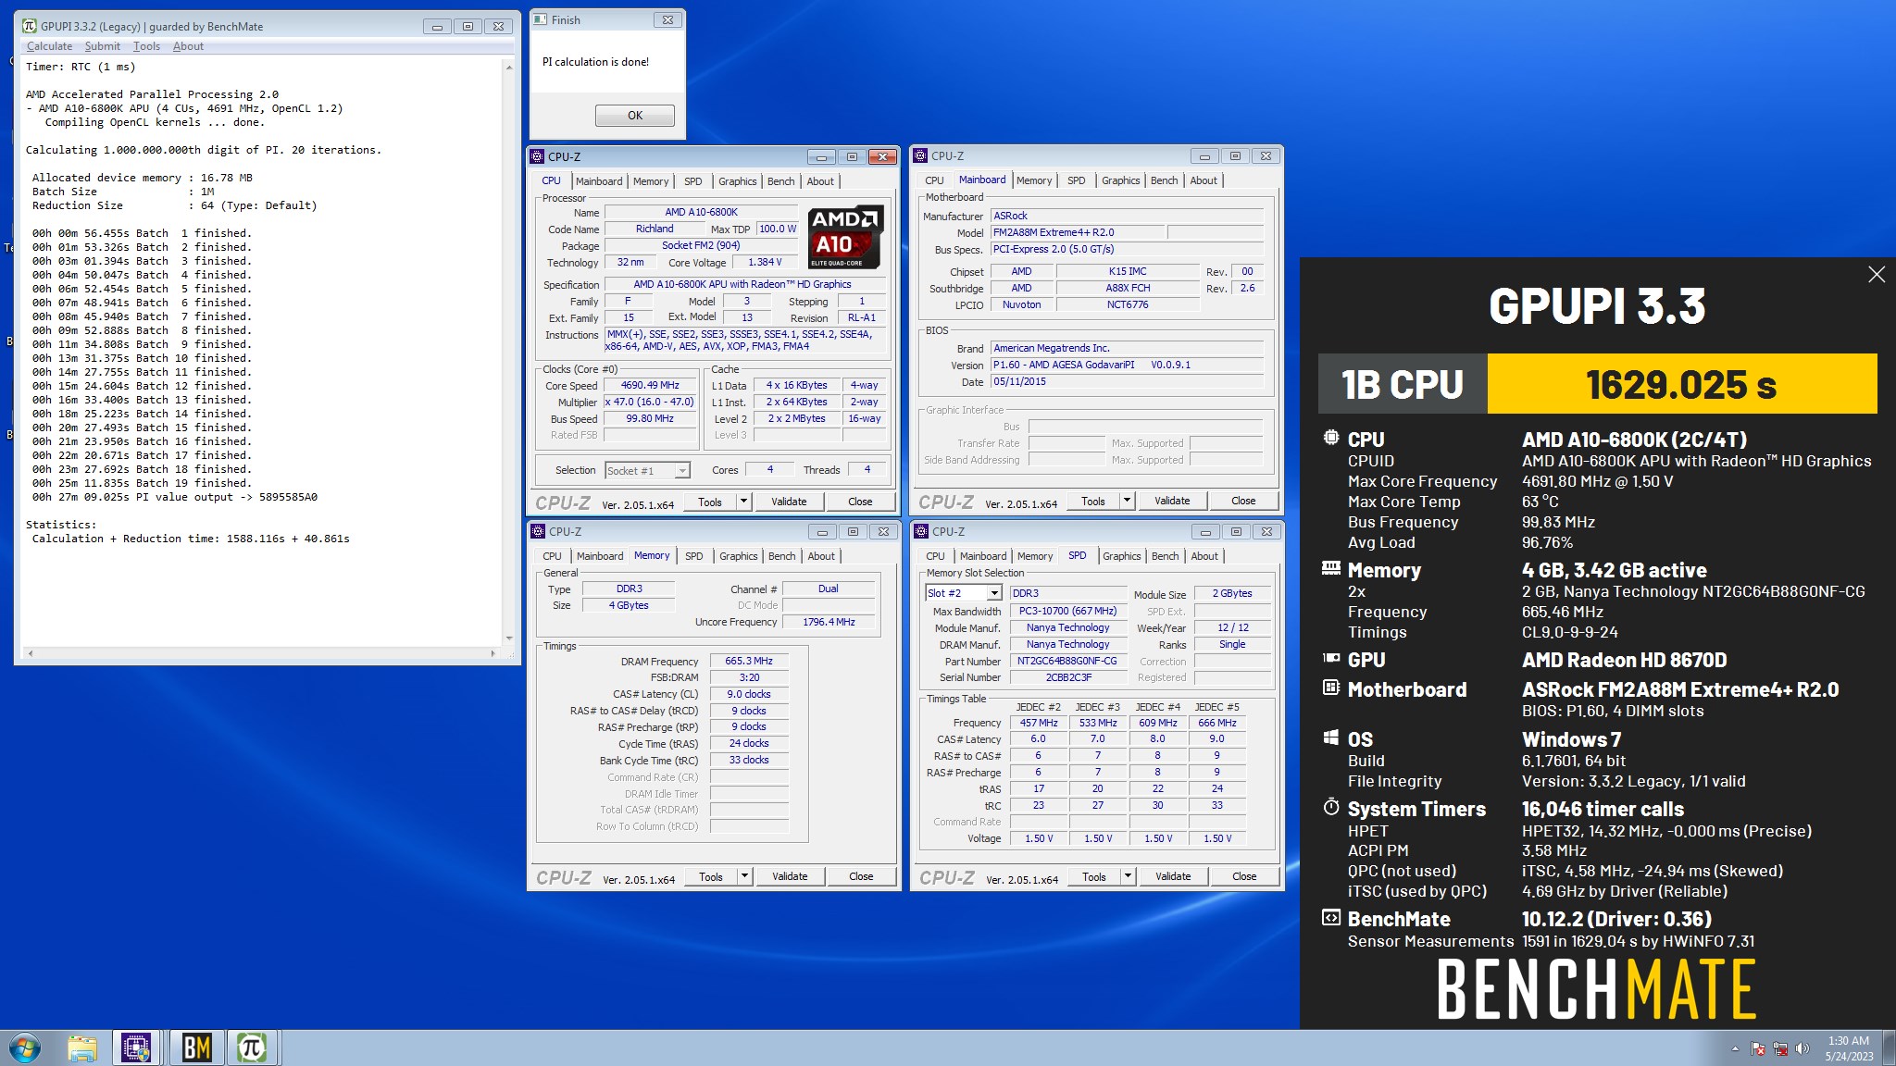
Task: Click the BenchMate version icon in panel
Action: tap(1331, 918)
